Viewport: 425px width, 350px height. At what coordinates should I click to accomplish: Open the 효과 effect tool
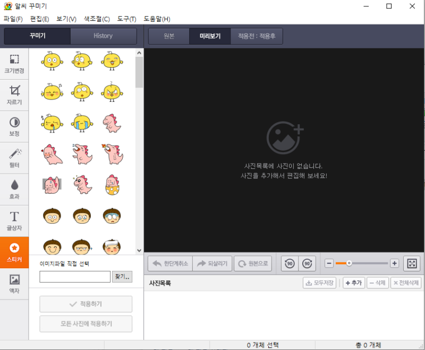[x=14, y=190]
